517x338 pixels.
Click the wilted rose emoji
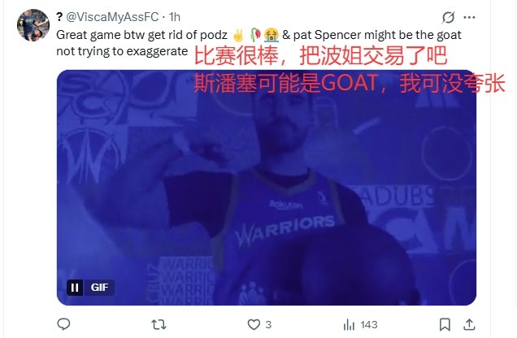(255, 35)
